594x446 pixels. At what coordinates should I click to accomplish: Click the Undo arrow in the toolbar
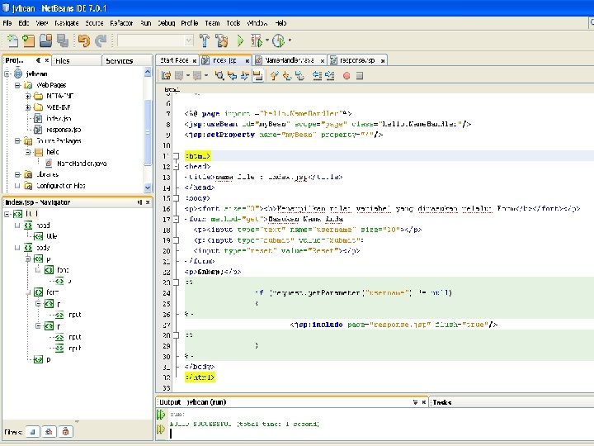click(x=83, y=40)
